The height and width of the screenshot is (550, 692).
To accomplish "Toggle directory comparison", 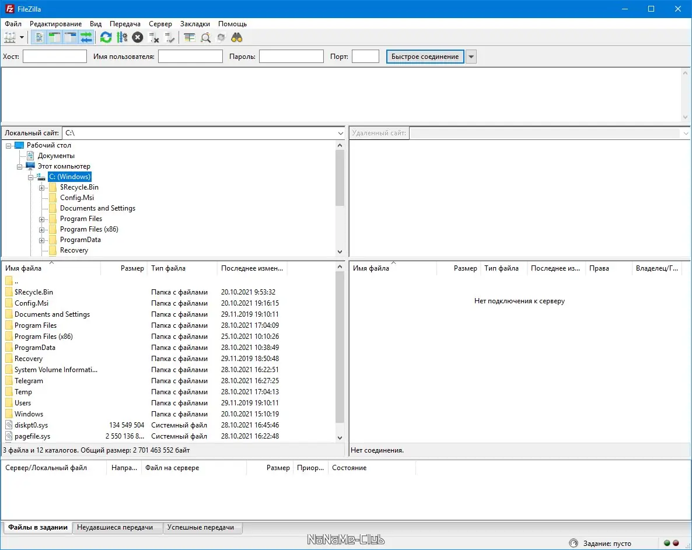I will tap(205, 38).
